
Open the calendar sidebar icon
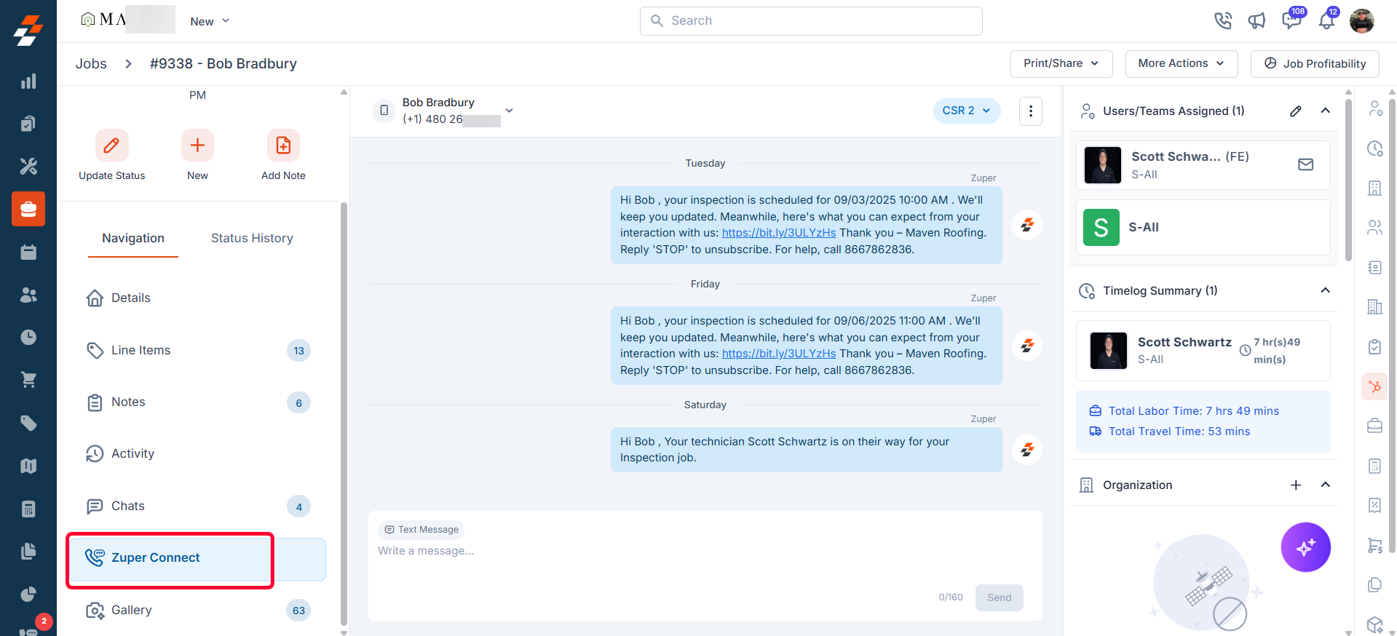(28, 252)
